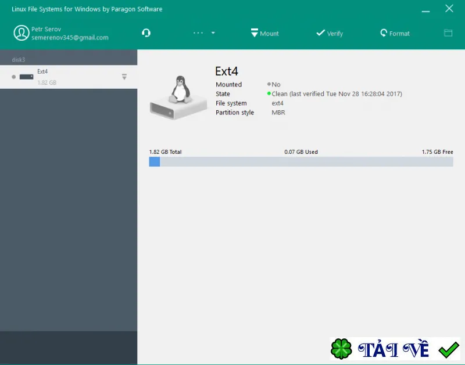This screenshot has width=465, height=365.
Task: Click the 'Clean (last verified...' state text
Action: 337,94
